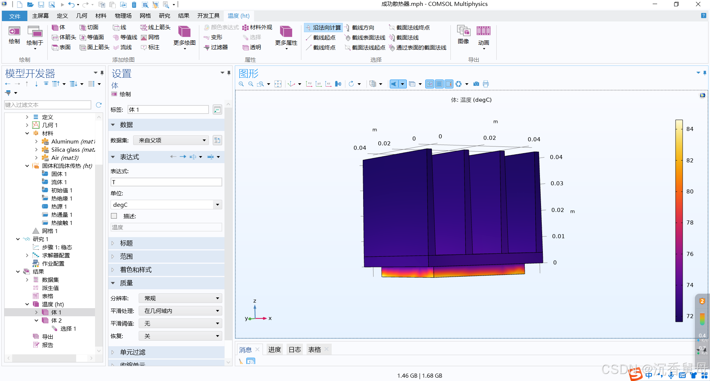710x381 pixels.
Task: Open the dataset link icon beside 来自父项
Action: pos(217,140)
